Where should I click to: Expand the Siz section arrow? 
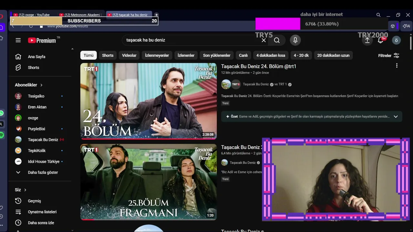click(x=25, y=190)
